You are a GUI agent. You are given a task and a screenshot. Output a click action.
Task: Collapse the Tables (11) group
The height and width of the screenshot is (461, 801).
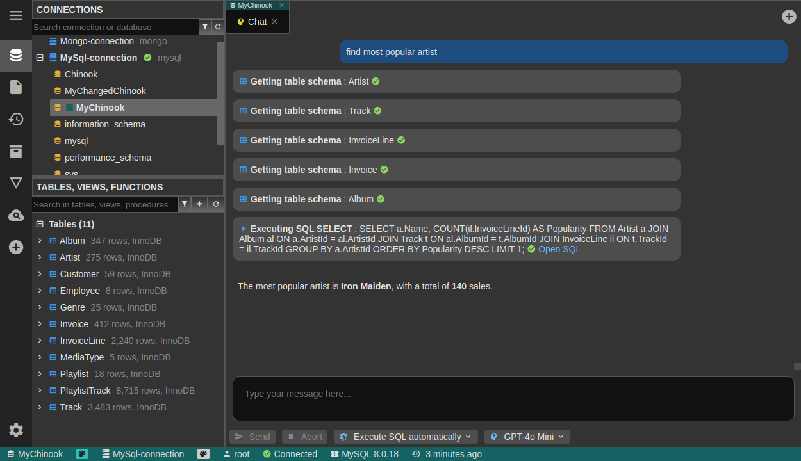(40, 224)
